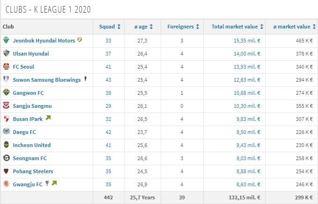This screenshot has width=318, height=204.
Task: Click Jeonbuk's 15,35 mil. € market value
Action: click(247, 41)
